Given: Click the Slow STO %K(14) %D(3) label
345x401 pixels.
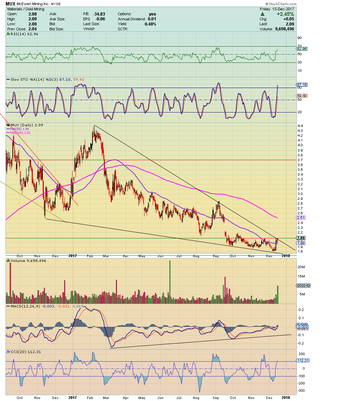Looking at the screenshot, I should pos(34,79).
